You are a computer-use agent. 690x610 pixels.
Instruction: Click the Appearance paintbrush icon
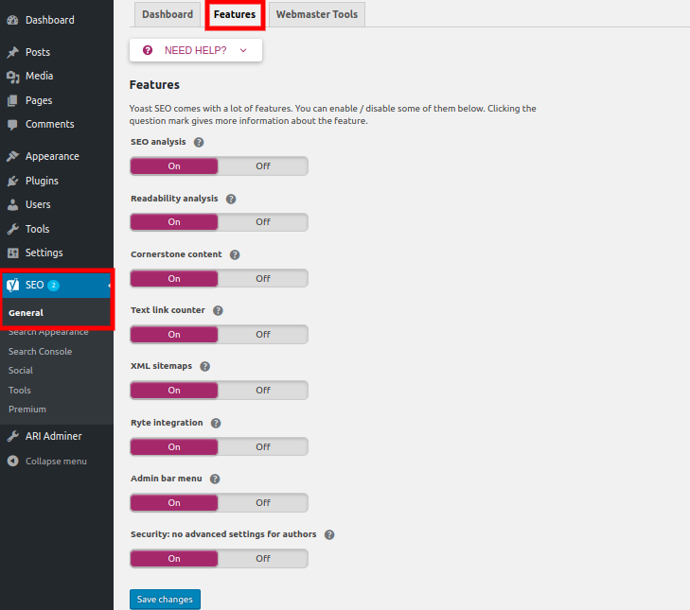12,156
